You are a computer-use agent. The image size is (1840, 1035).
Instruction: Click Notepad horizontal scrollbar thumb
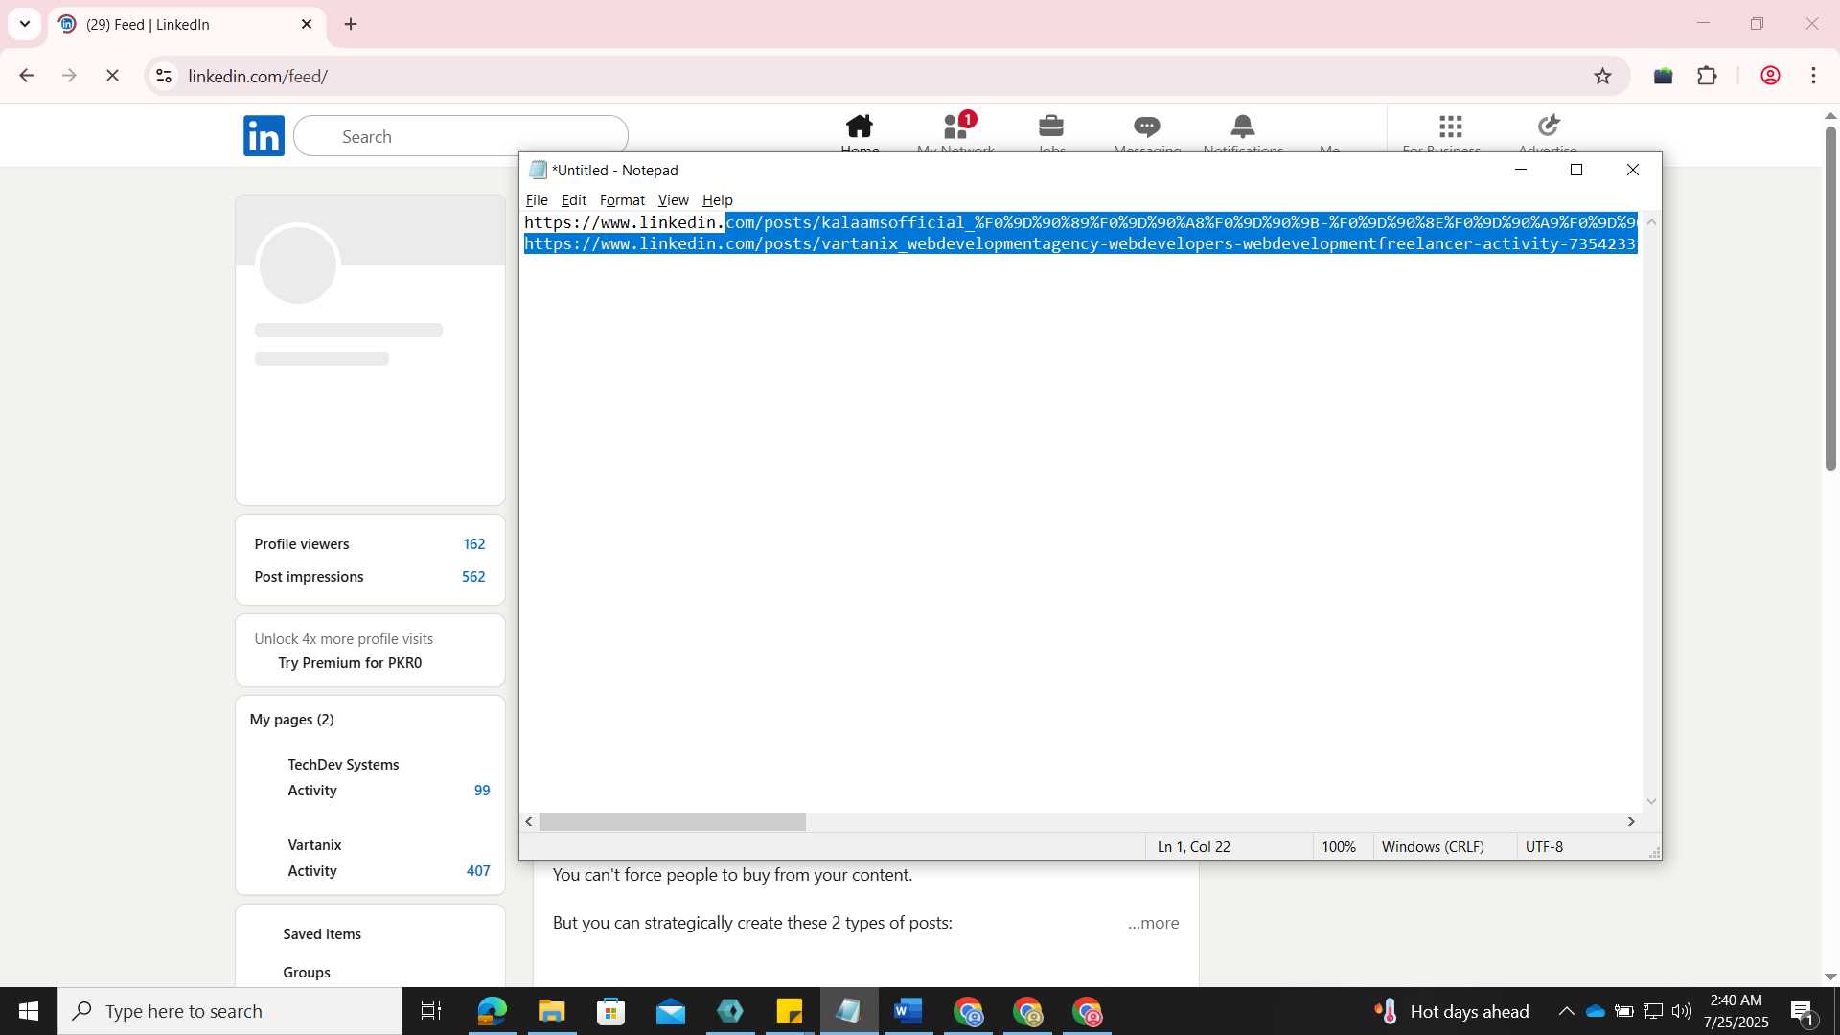click(673, 821)
